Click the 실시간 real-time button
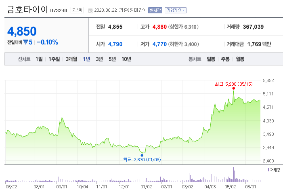This screenshot has width=283, height=196. coord(155,10)
